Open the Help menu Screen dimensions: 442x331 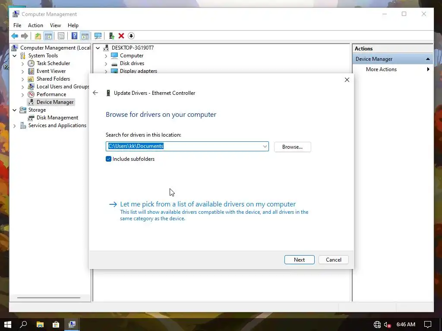pyautogui.click(x=73, y=25)
